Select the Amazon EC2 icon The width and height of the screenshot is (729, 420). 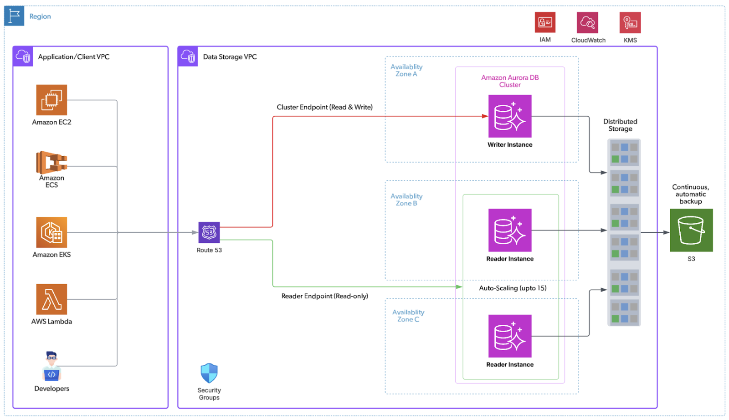click(x=51, y=100)
